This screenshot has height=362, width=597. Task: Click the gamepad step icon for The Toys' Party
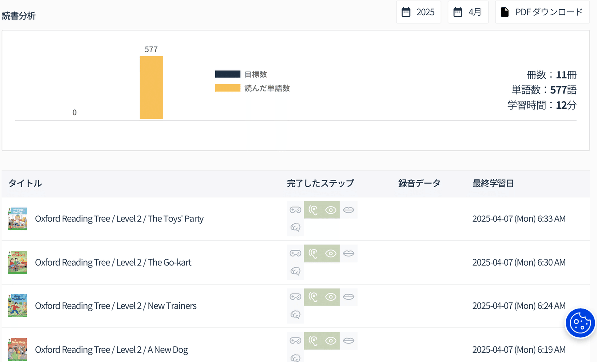[x=296, y=210]
